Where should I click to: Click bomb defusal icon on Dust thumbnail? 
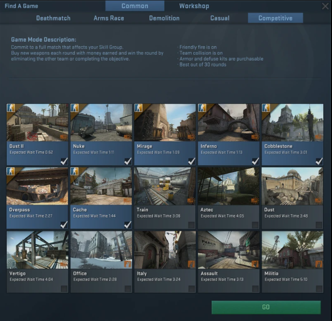(x=319, y=201)
